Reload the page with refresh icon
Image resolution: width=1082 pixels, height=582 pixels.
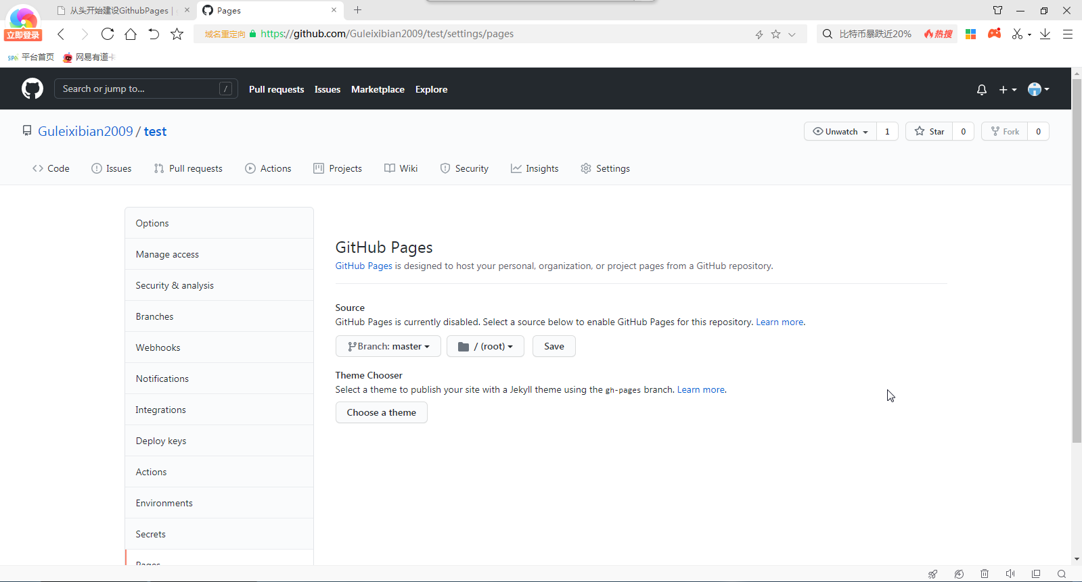tap(108, 34)
